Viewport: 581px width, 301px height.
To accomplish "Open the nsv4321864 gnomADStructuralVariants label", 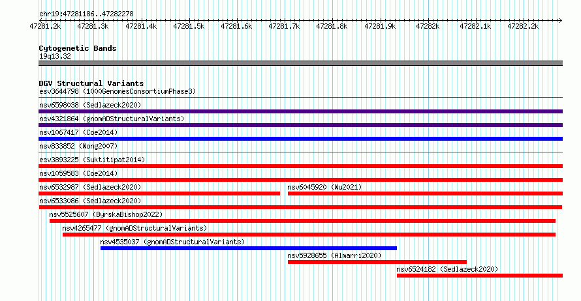I will coord(112,119).
